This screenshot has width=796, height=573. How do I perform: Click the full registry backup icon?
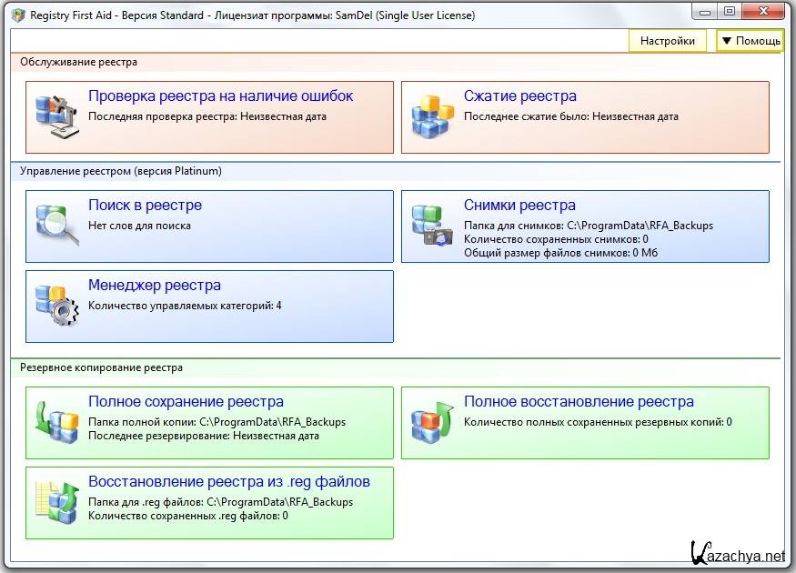coord(56,422)
